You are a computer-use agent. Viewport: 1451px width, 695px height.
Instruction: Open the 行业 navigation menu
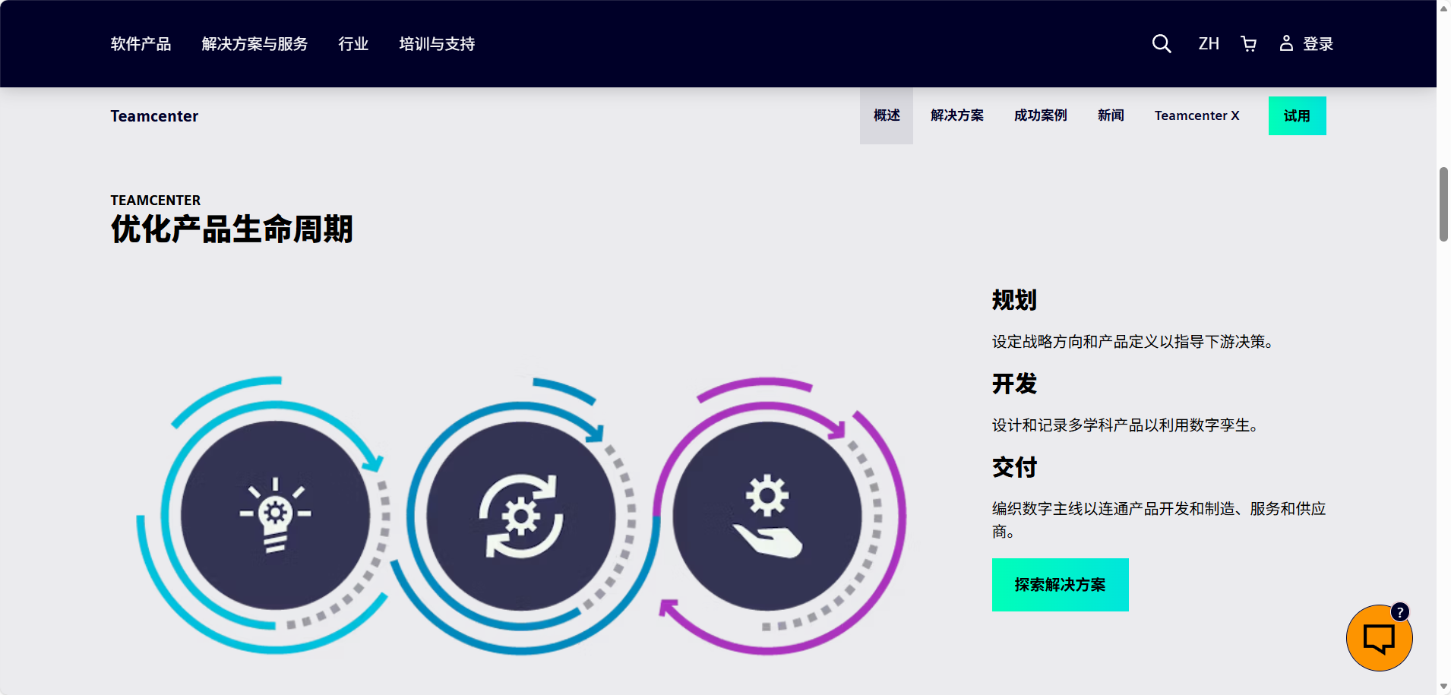click(353, 44)
